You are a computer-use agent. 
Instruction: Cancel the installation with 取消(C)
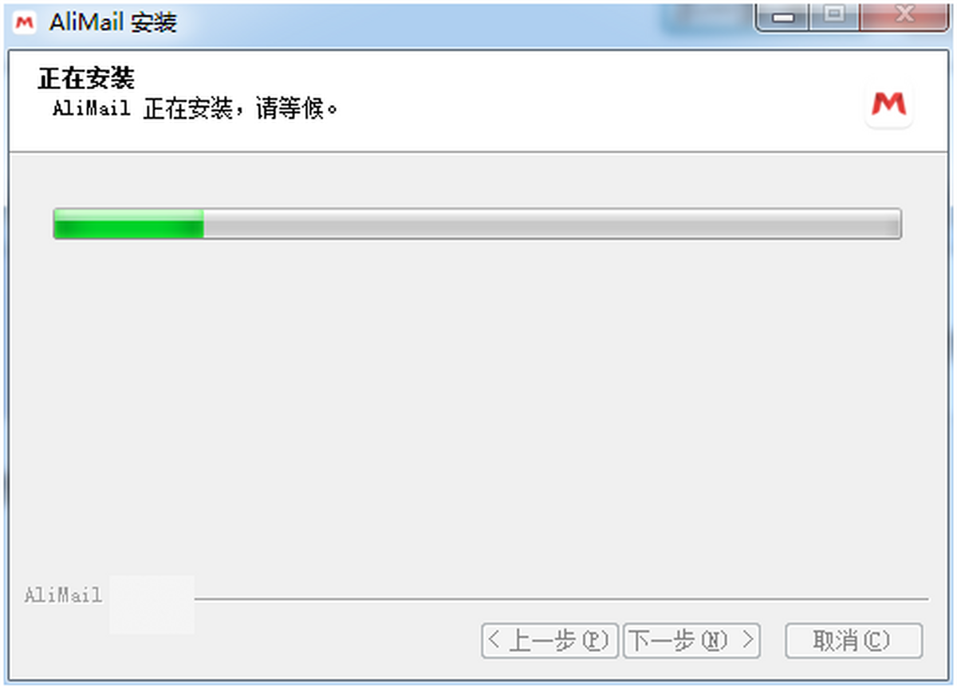853,640
